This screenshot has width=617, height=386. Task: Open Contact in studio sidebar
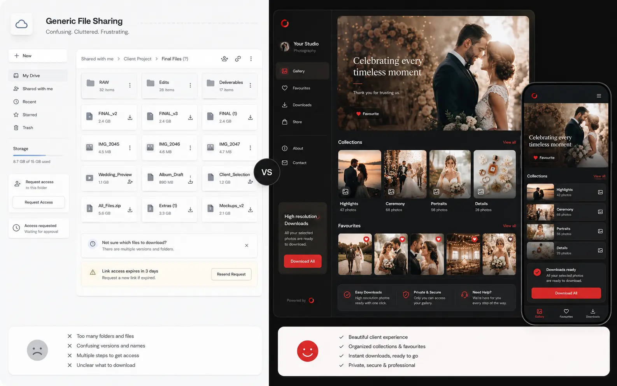tap(302, 163)
